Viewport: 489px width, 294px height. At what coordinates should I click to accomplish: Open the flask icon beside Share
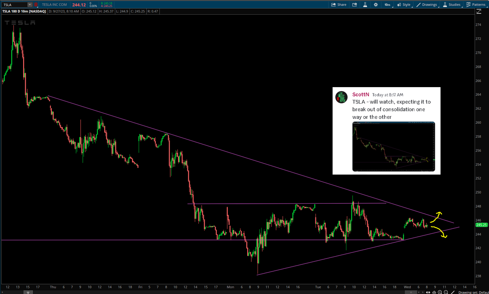pyautogui.click(x=365, y=4)
